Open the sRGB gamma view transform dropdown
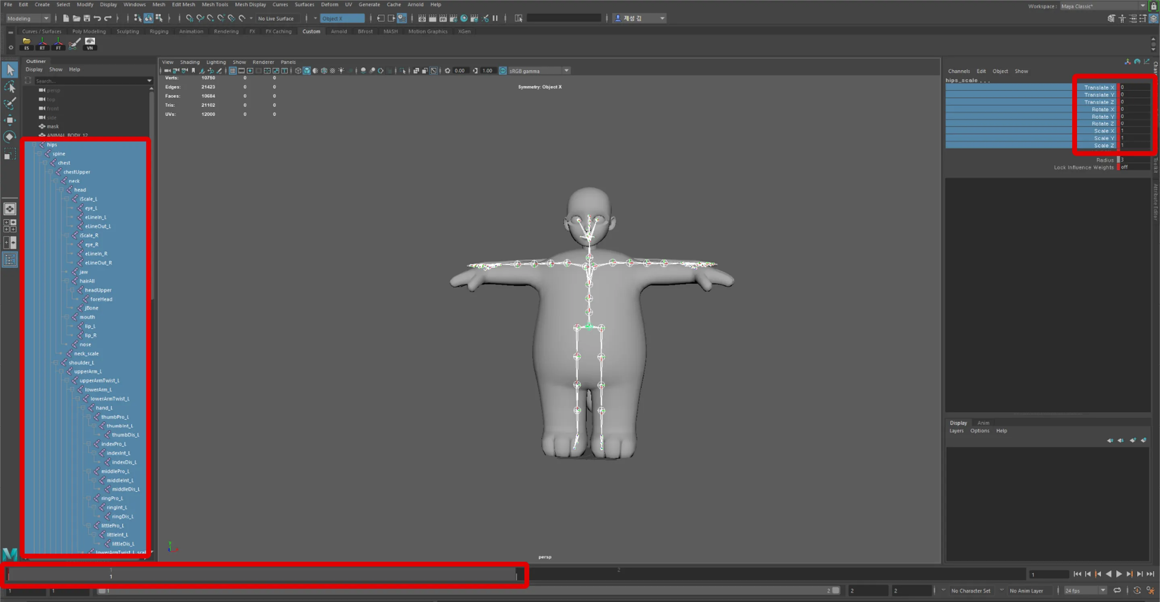The width and height of the screenshot is (1160, 602). 539,71
